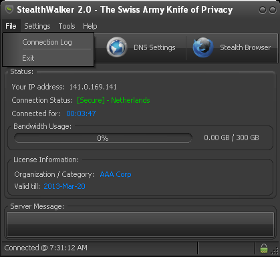280x257 pixels.
Task: Click the Stealth Browser button label
Action: pos(245,47)
